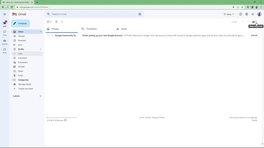Screen dimensions: 264x148
Task: Open the Scheduled folder
Action: click(27, 62)
